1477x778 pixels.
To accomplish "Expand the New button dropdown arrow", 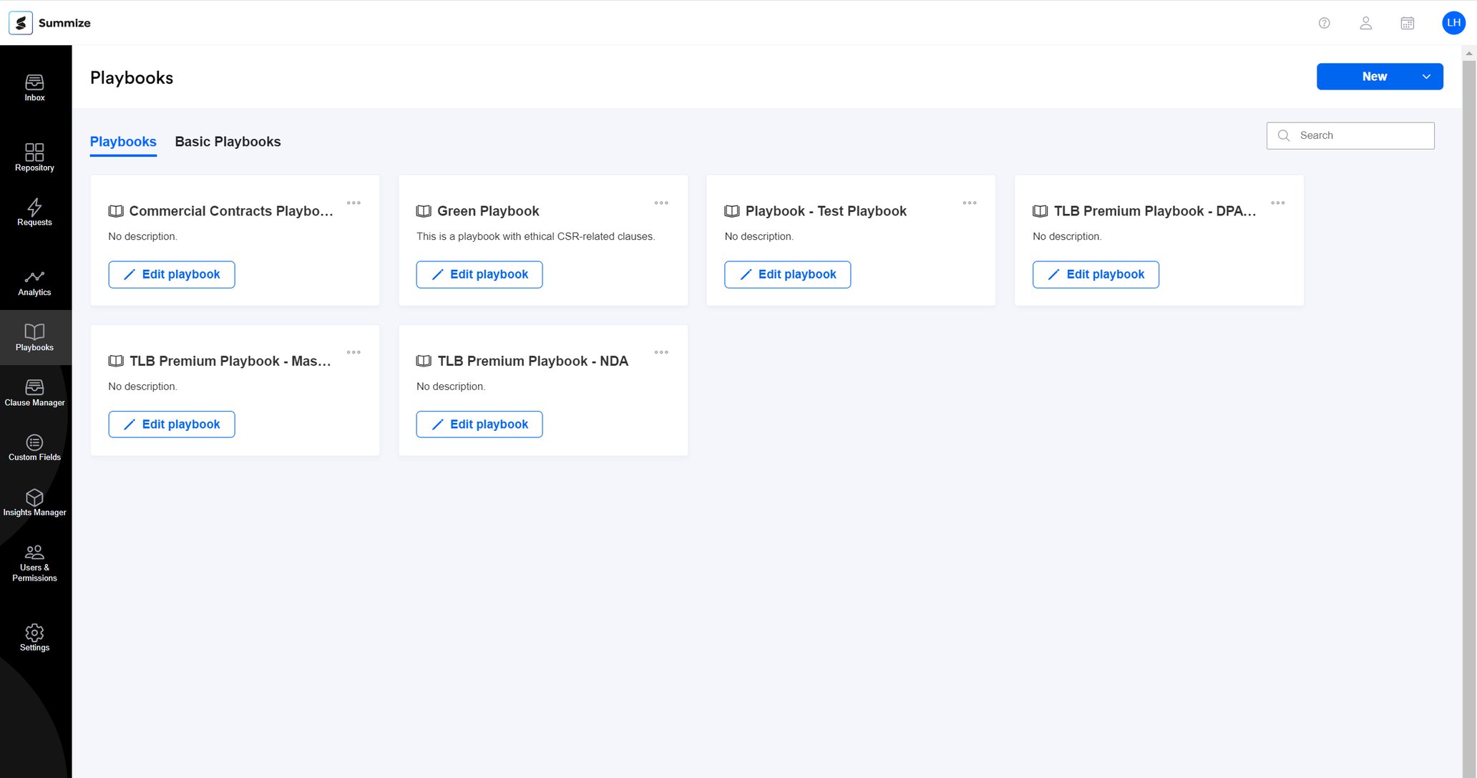I will point(1425,77).
